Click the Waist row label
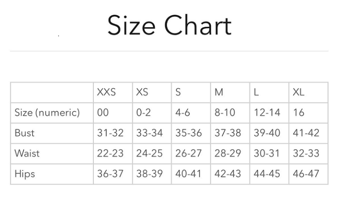The height and width of the screenshot is (197, 339). 27,153
